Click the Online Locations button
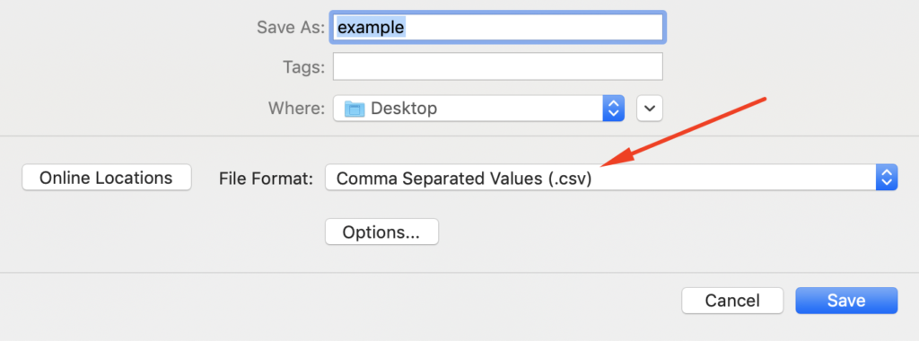Image resolution: width=919 pixels, height=341 pixels. click(x=107, y=178)
